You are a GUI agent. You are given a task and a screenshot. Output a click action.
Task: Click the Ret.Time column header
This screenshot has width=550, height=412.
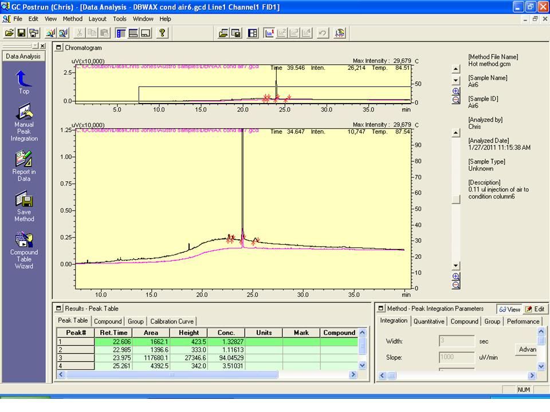pos(113,332)
